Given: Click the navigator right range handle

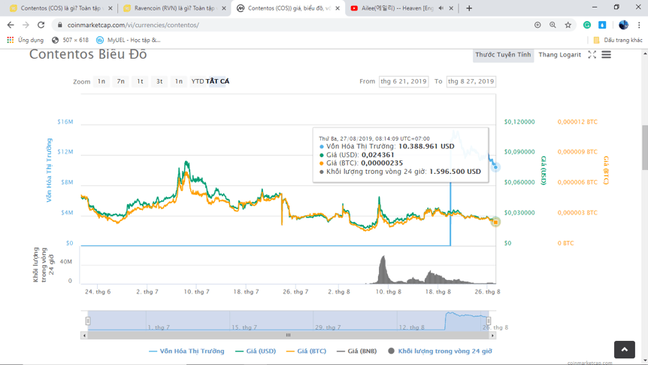Looking at the screenshot, I should coord(489,321).
